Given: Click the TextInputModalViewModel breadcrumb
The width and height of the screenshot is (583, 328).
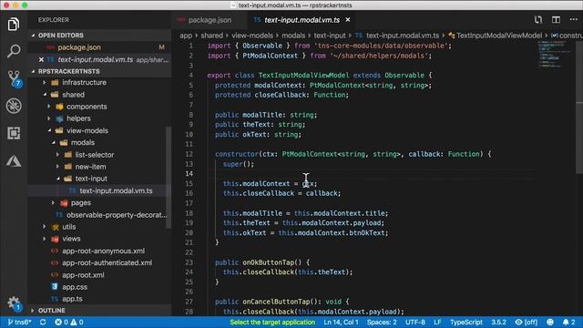Looking at the screenshot, I should point(498,36).
